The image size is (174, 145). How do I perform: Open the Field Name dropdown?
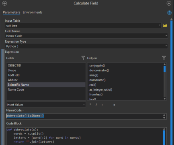(166, 36)
